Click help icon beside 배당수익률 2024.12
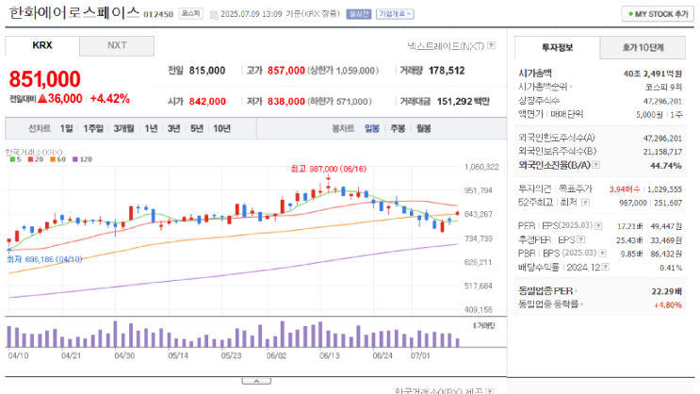 tap(606, 267)
